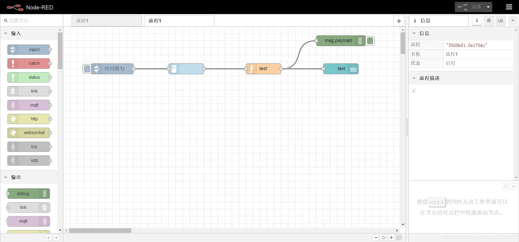Viewport: 519px width, 242px height.
Task: Select the inject node in palette
Action: [29, 49]
